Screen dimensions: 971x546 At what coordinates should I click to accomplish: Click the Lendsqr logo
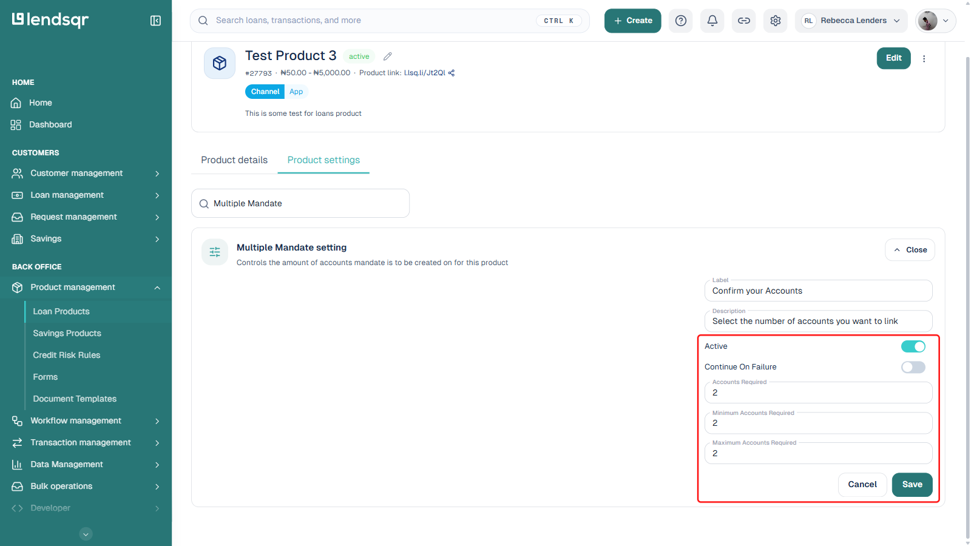[50, 20]
